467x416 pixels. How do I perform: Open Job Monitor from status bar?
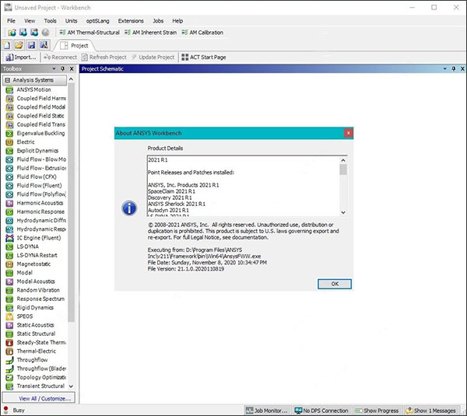click(267, 411)
